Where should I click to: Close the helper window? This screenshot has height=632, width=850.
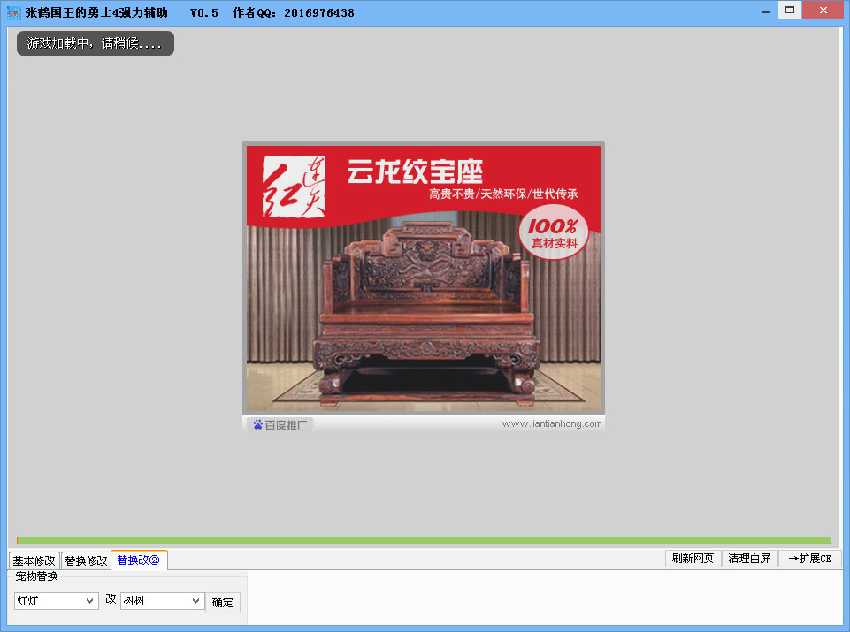pyautogui.click(x=823, y=11)
